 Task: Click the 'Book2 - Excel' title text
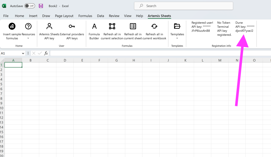tap(59, 6)
